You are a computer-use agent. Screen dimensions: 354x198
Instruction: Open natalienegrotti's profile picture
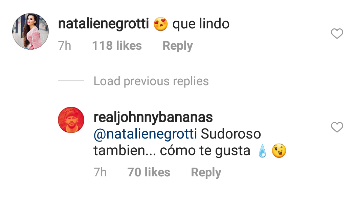[x=30, y=31]
